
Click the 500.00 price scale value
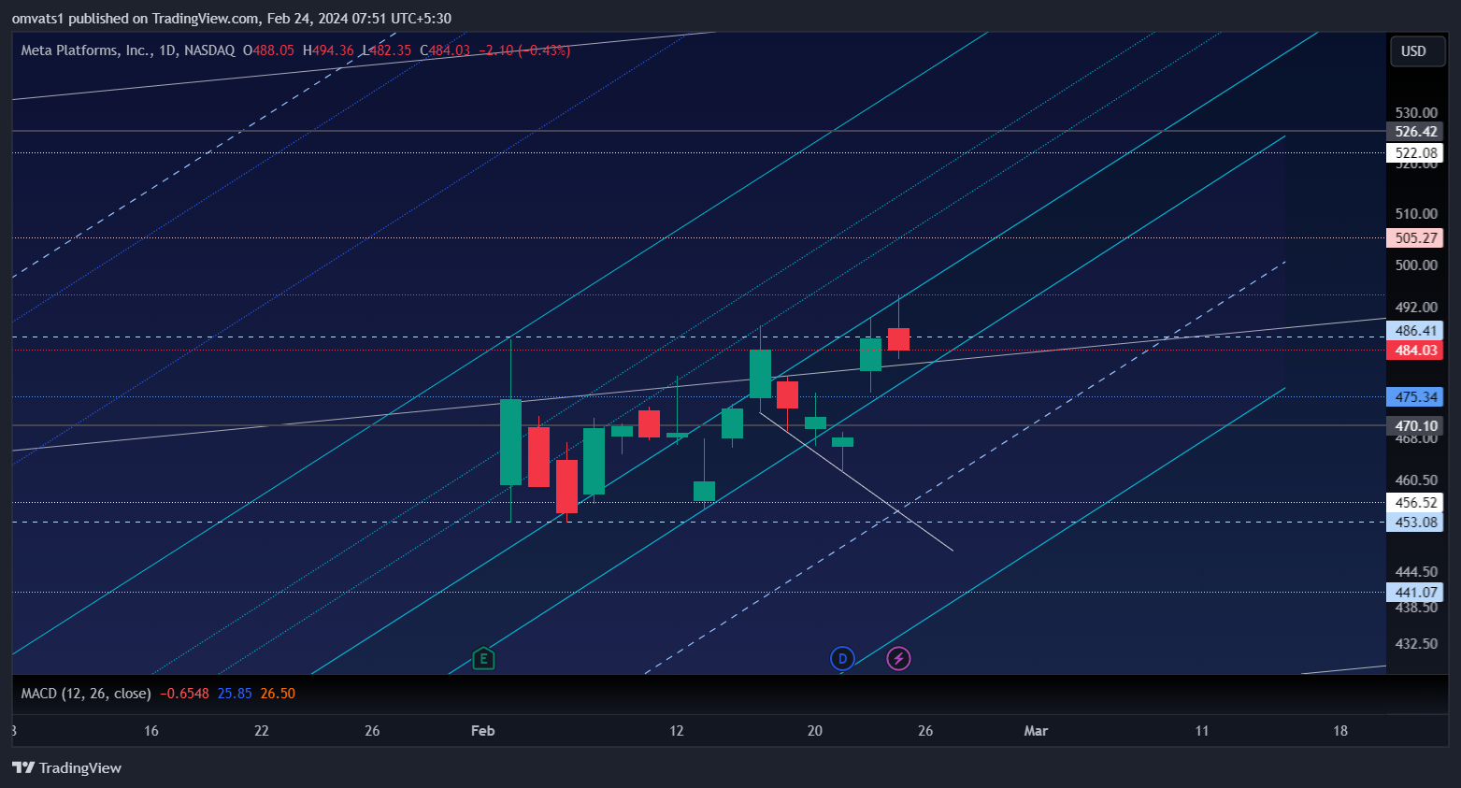[x=1416, y=265]
